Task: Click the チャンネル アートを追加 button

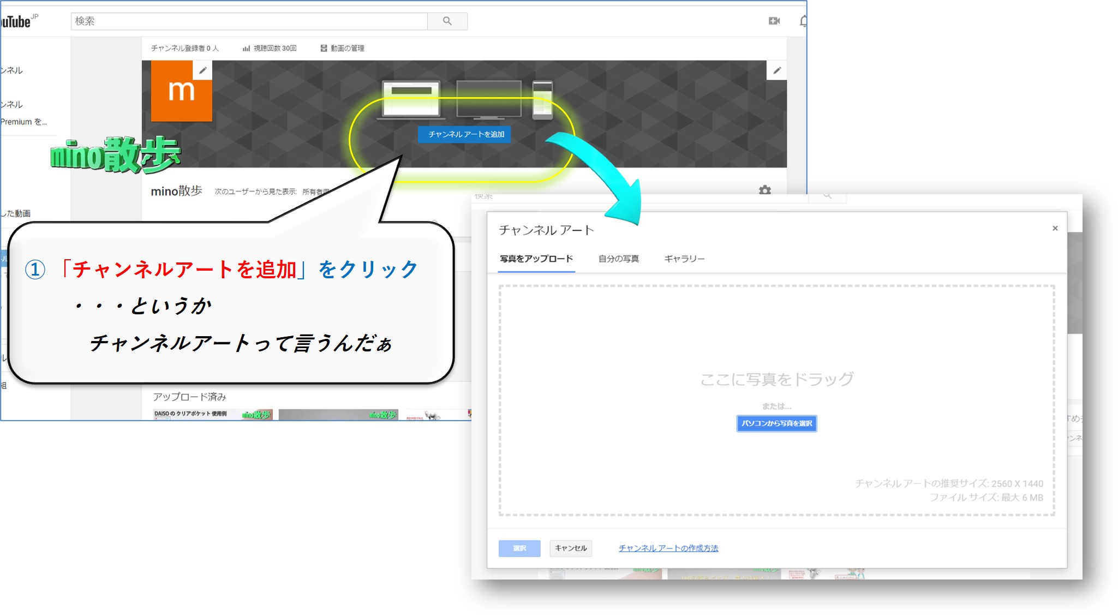Action: tap(465, 134)
